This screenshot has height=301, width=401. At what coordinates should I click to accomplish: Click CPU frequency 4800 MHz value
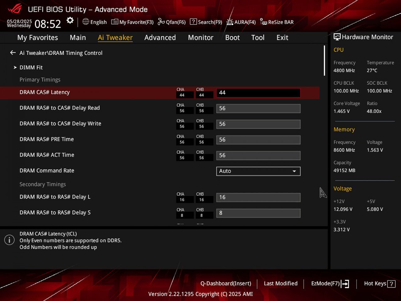pos(344,71)
